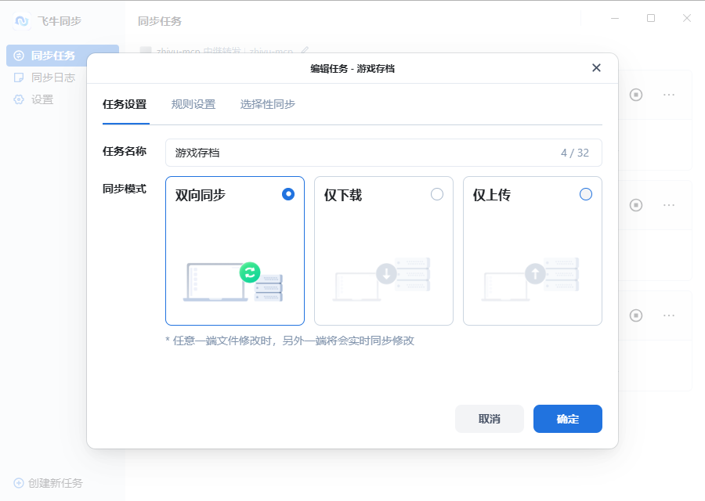
Task: Select the 仅上传 sync mode radio
Action: 586,194
